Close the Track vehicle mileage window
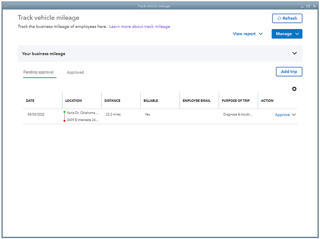 (314, 6)
